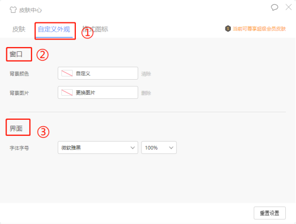296x224 pixels.
Task: Click the shirt icon beside 皮肤中心 title
Action: (x=13, y=10)
